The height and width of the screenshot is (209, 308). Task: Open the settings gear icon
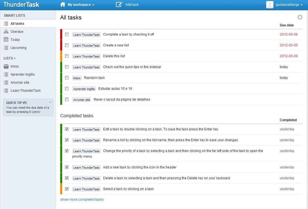point(300,17)
